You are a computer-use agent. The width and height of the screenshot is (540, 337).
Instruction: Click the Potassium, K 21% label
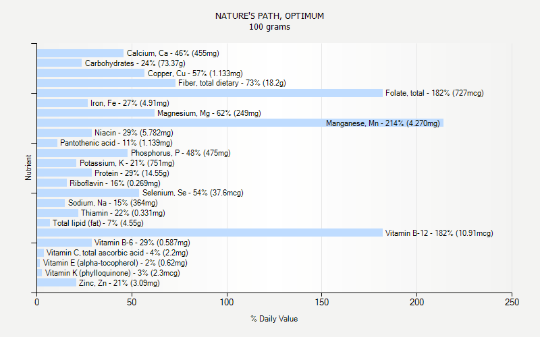click(x=127, y=163)
